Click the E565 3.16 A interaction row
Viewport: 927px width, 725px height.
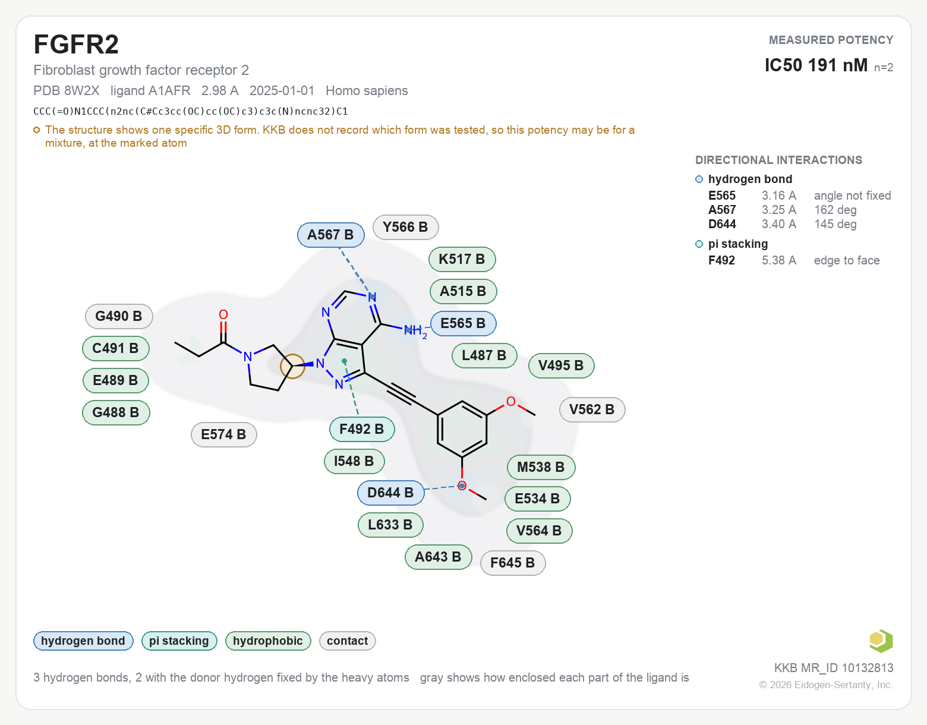[800, 196]
